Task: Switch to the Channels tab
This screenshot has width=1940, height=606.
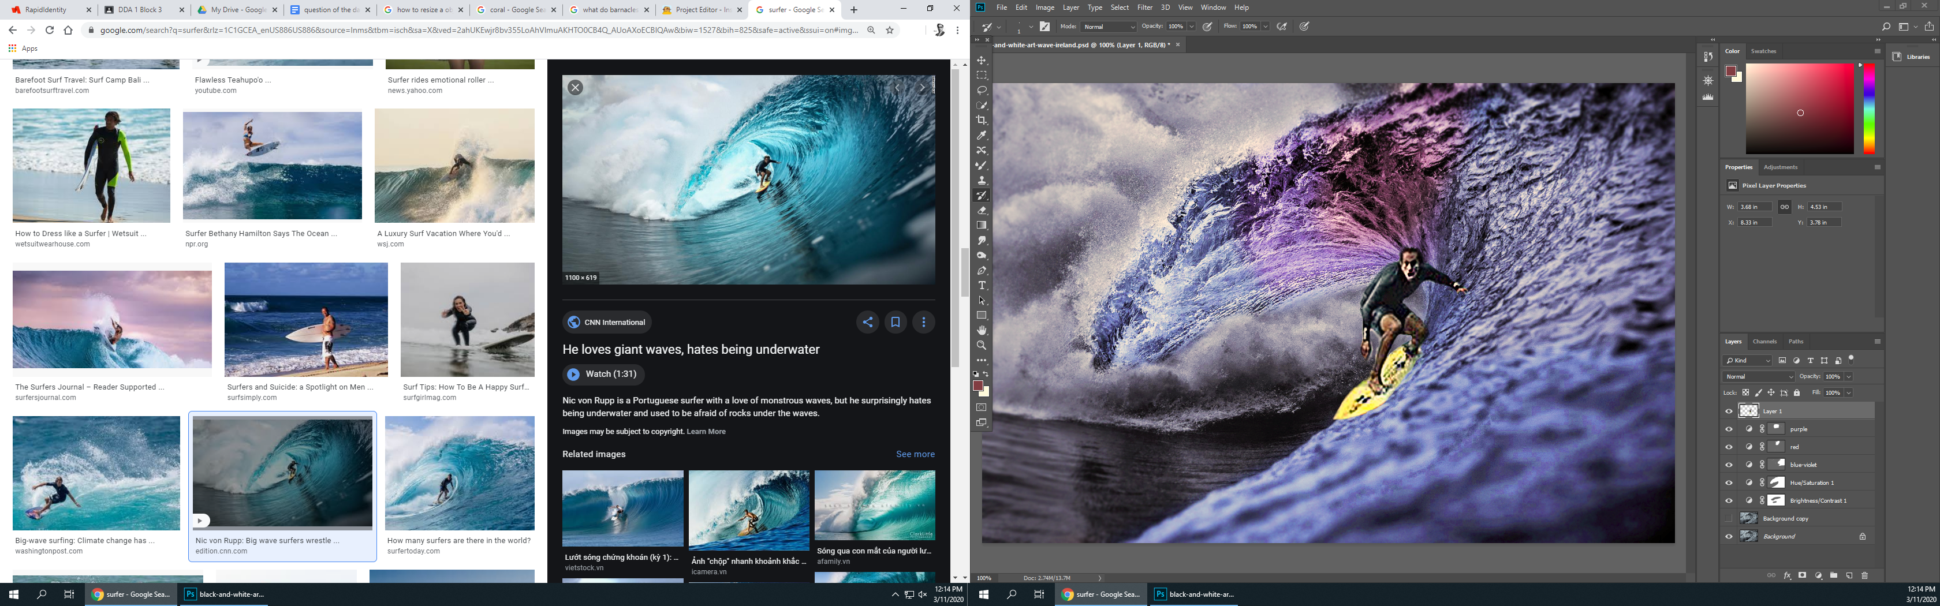Action: coord(1764,341)
